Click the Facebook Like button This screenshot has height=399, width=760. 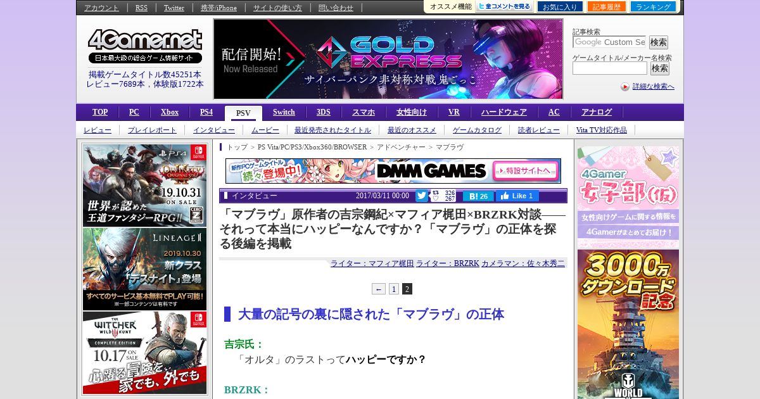517,196
